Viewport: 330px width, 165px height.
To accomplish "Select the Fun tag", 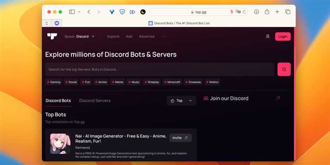I will point(86,82).
